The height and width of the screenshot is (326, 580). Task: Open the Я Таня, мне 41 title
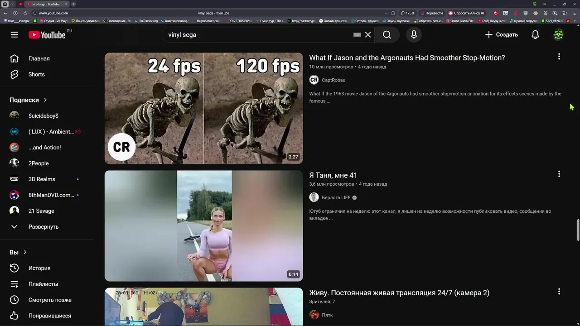[333, 175]
